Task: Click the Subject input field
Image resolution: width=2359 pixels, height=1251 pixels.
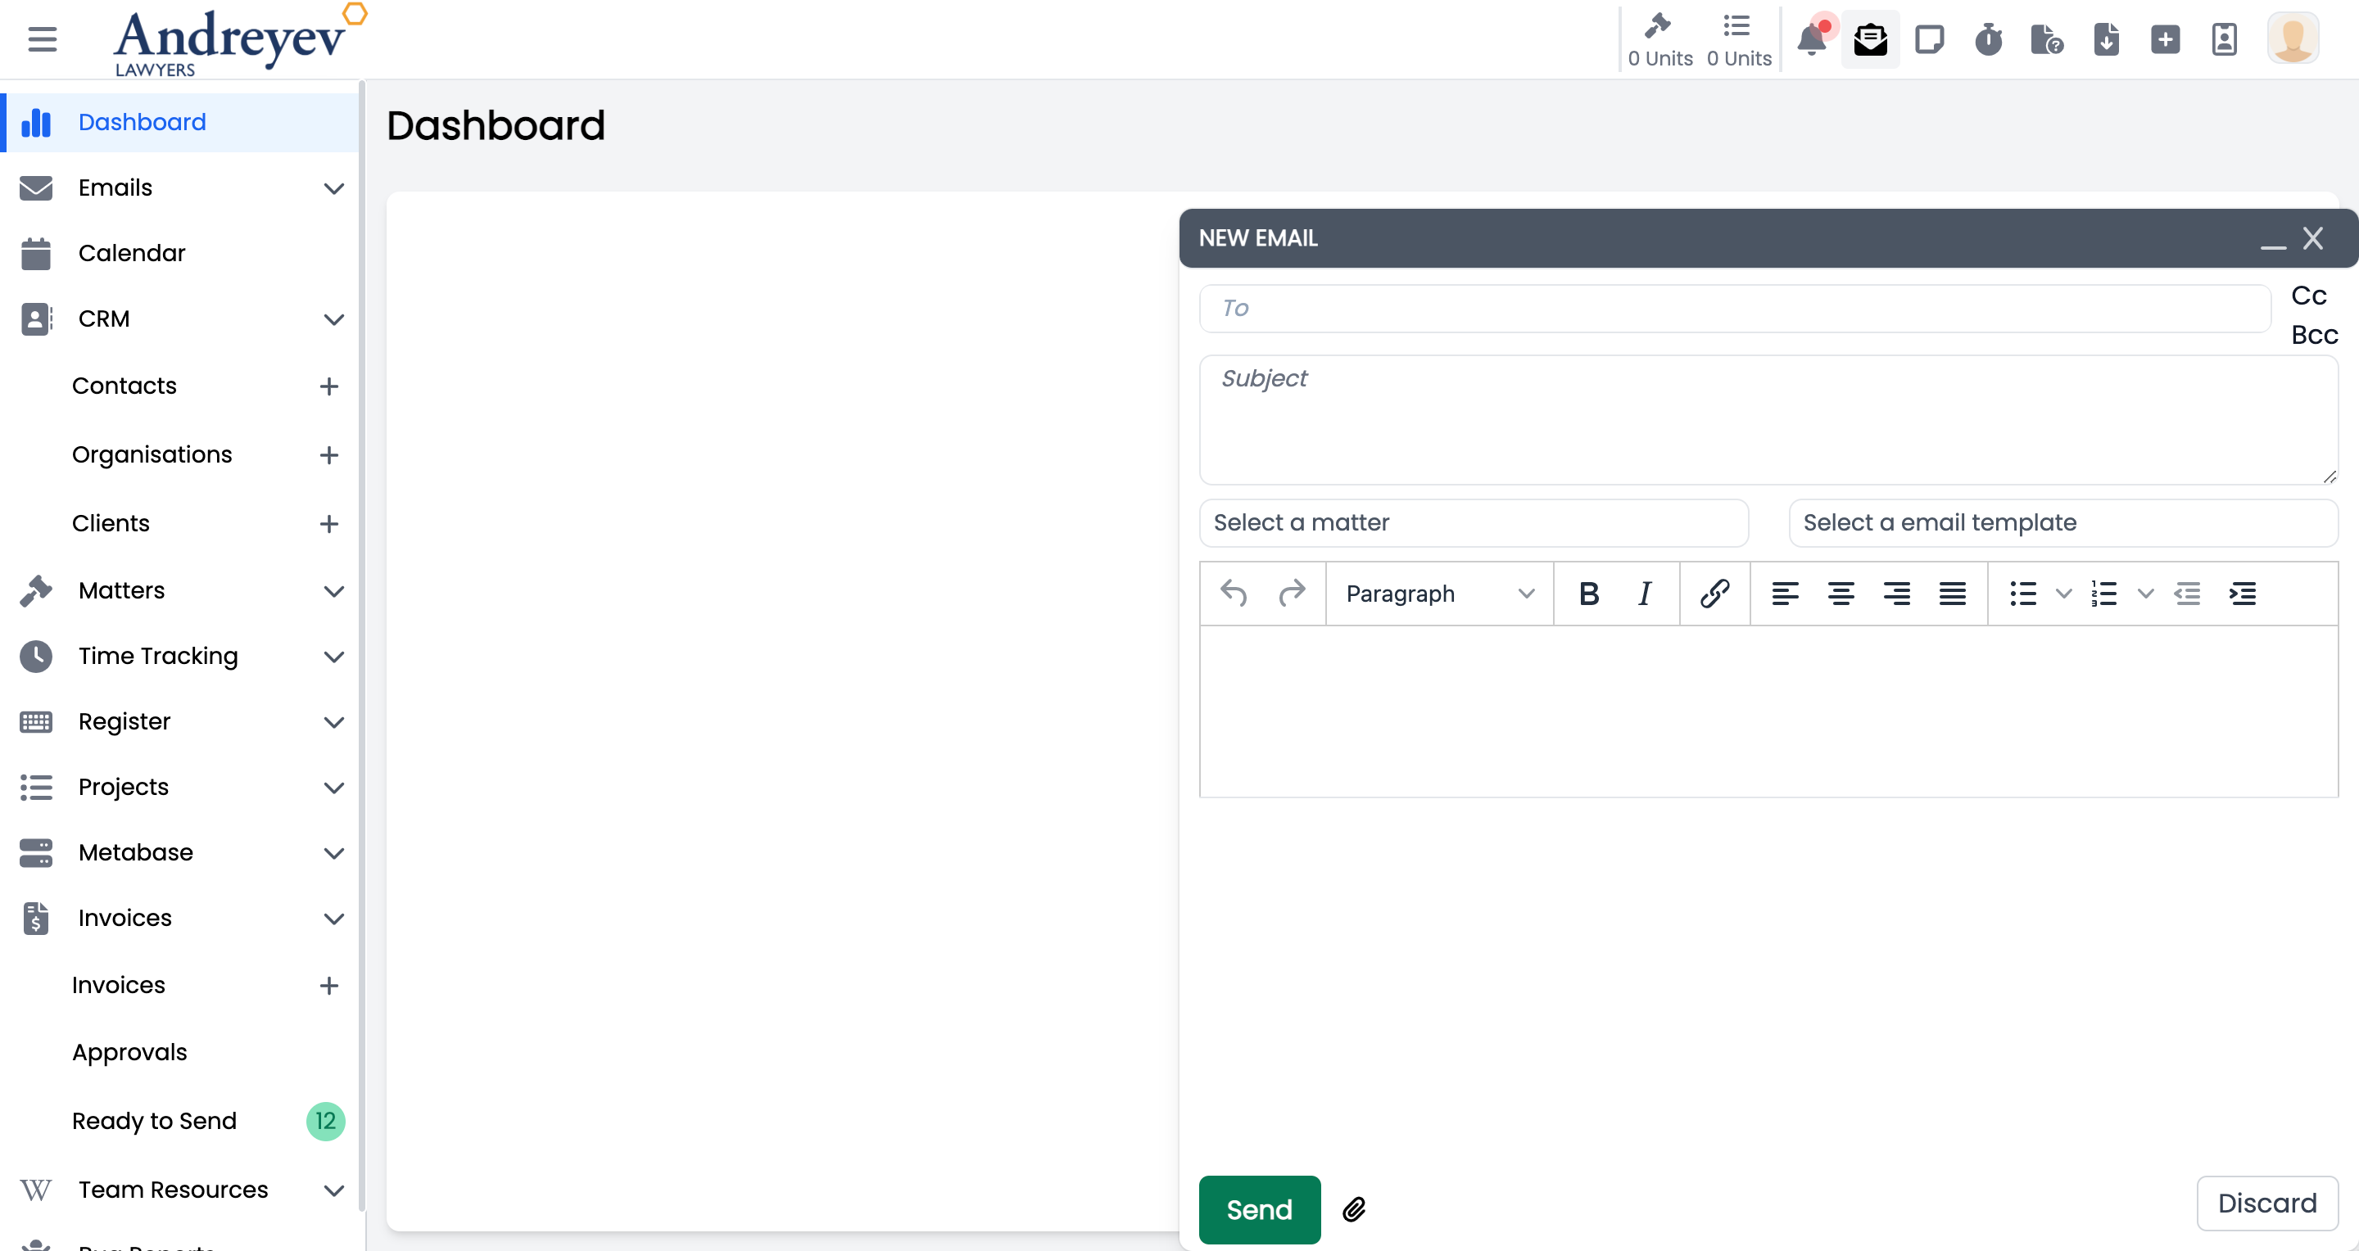Action: click(x=1768, y=419)
